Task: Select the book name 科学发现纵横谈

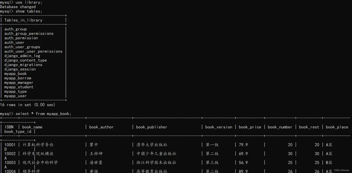Action: pyautogui.click(x=38, y=154)
